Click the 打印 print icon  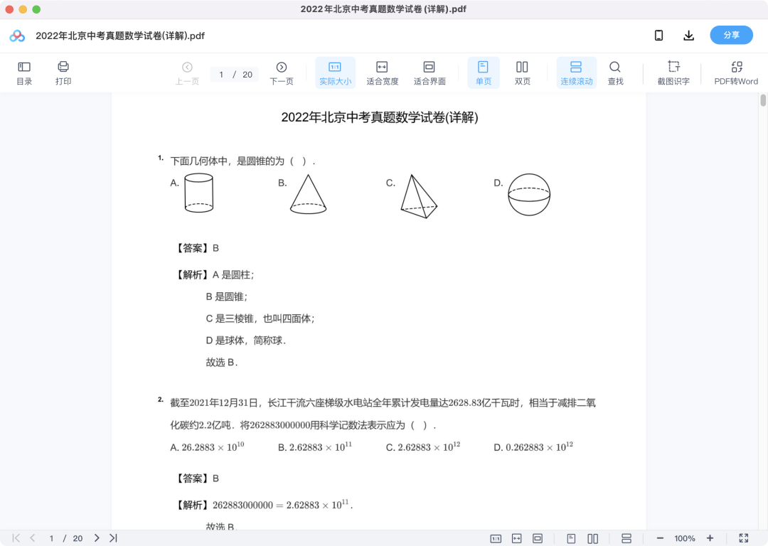63,73
